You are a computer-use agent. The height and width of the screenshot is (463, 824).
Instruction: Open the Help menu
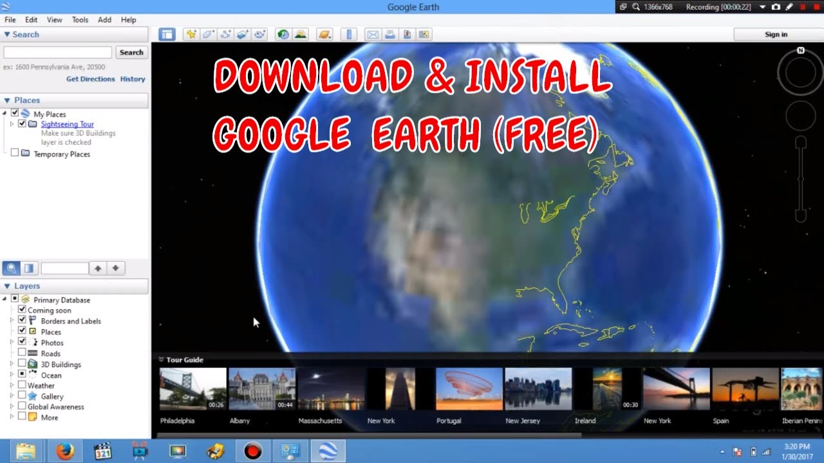129,20
